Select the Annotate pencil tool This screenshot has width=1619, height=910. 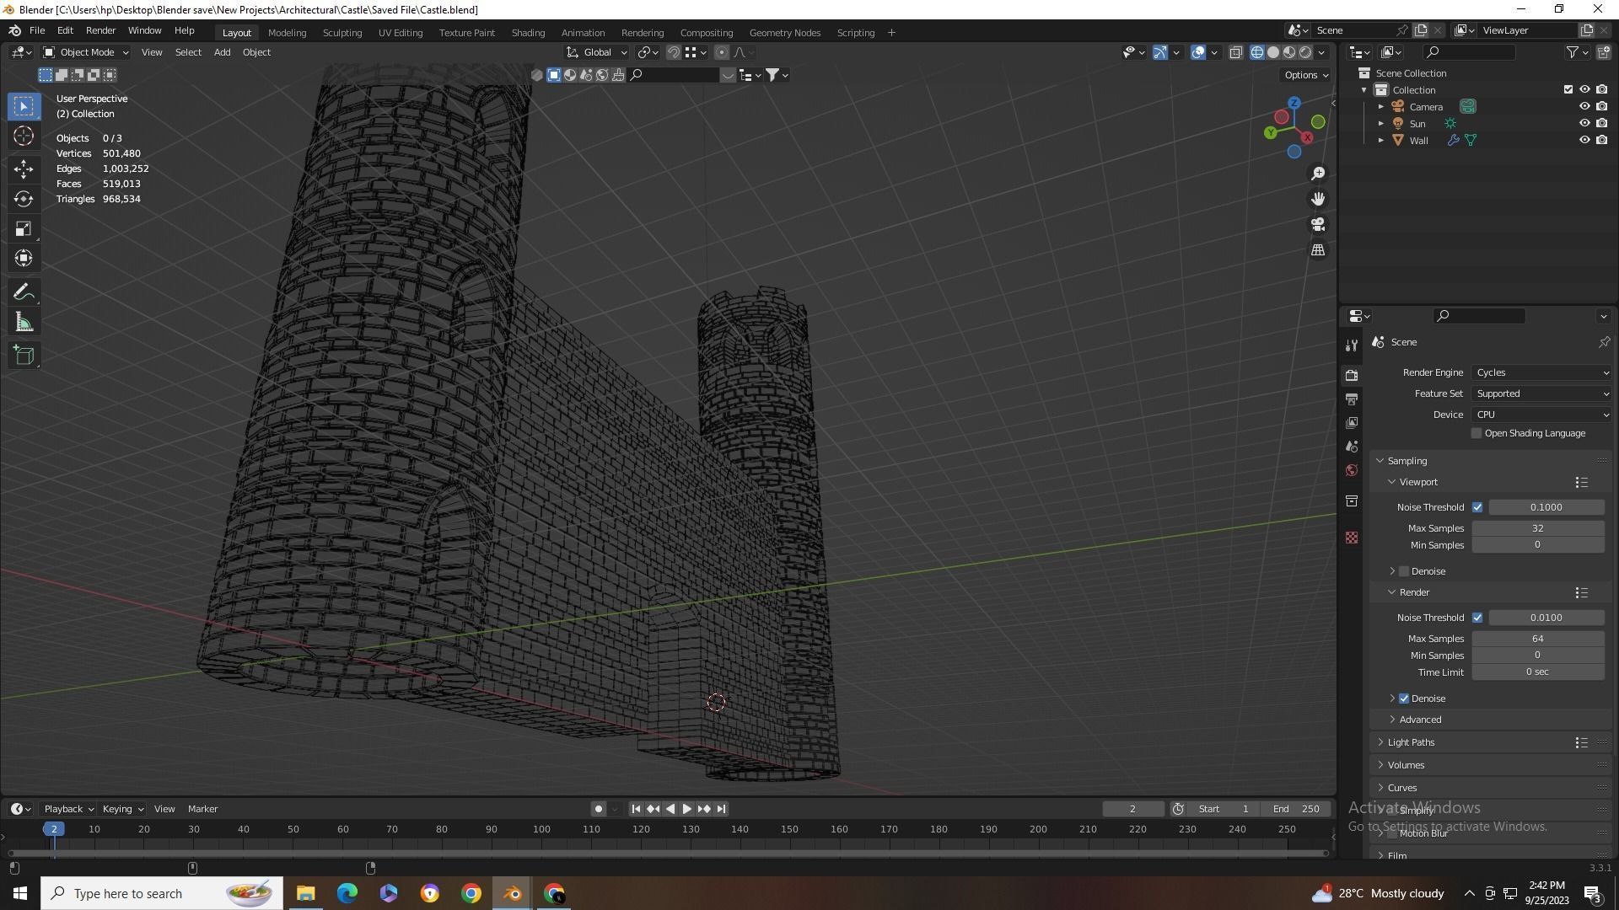(24, 292)
